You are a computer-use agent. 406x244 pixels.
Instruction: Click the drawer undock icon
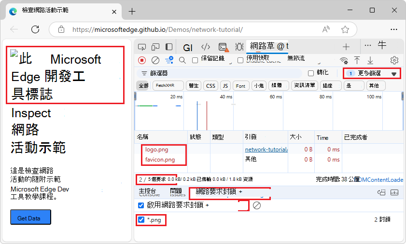tap(381, 192)
